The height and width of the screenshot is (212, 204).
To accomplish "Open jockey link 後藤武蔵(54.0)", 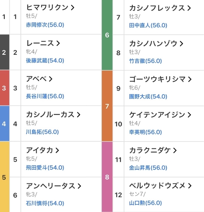I will (45, 61).
